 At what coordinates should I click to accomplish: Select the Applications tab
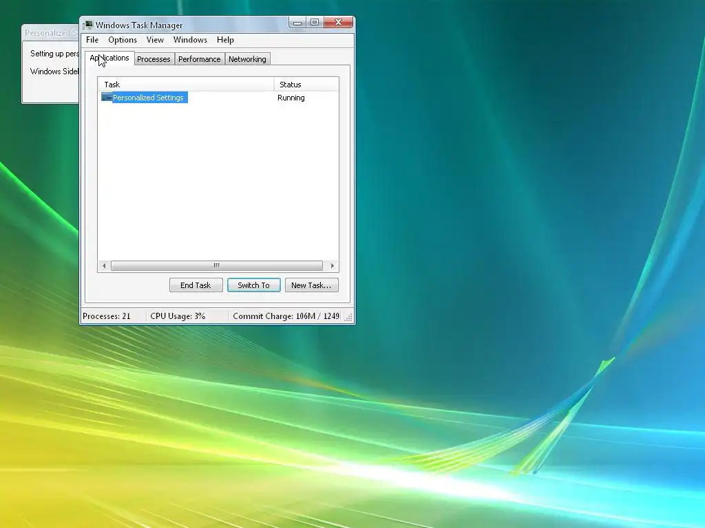[109, 58]
